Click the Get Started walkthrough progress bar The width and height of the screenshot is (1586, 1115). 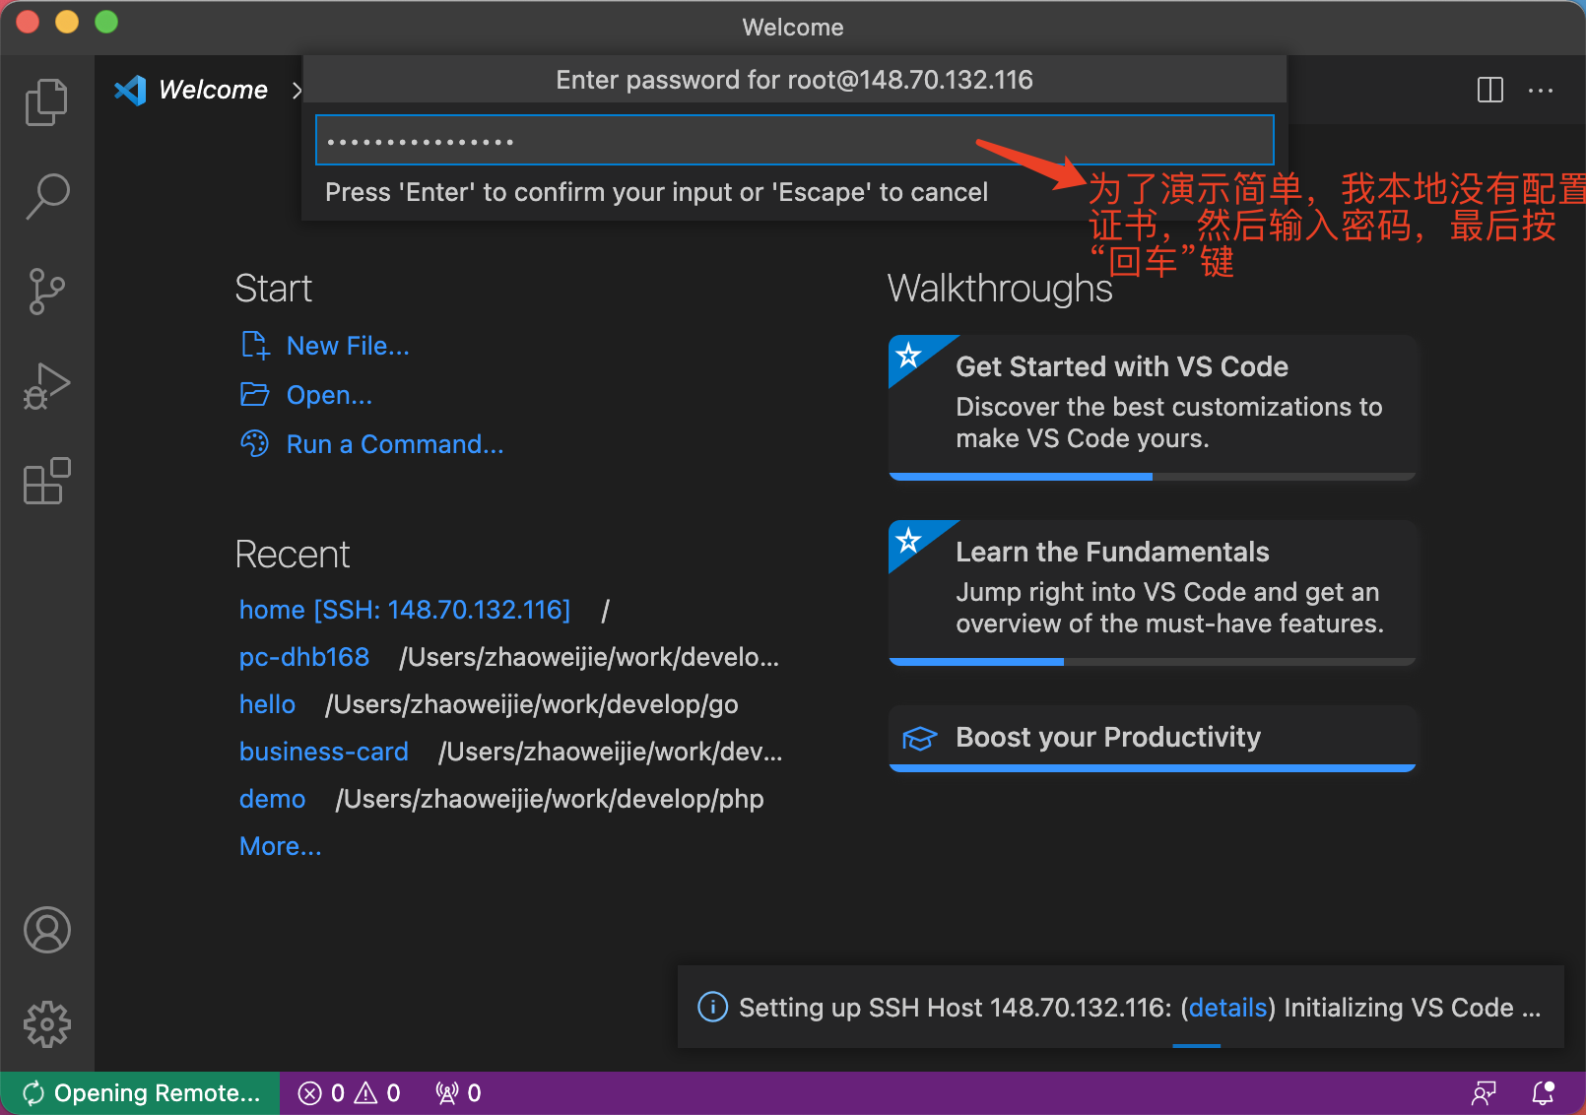click(1152, 477)
